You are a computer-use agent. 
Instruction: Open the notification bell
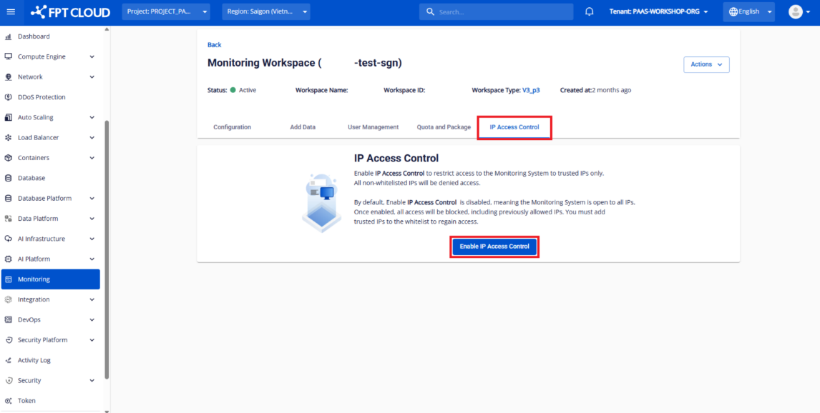click(x=589, y=11)
